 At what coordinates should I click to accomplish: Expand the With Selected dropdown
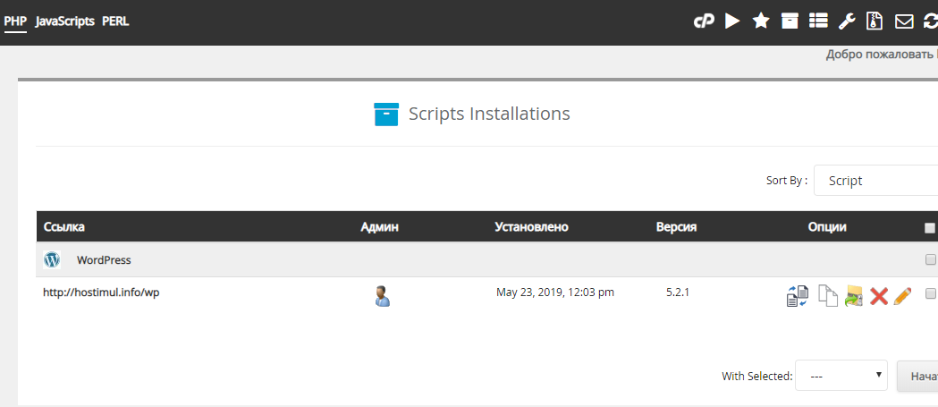(841, 377)
